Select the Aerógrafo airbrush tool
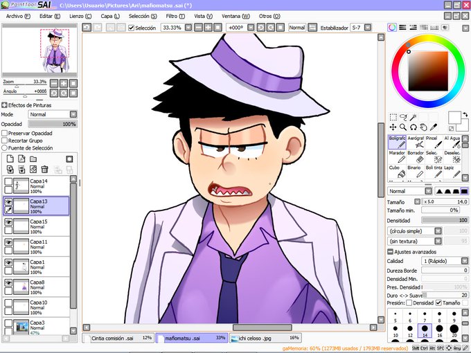This screenshot has height=353, width=471. click(x=416, y=143)
